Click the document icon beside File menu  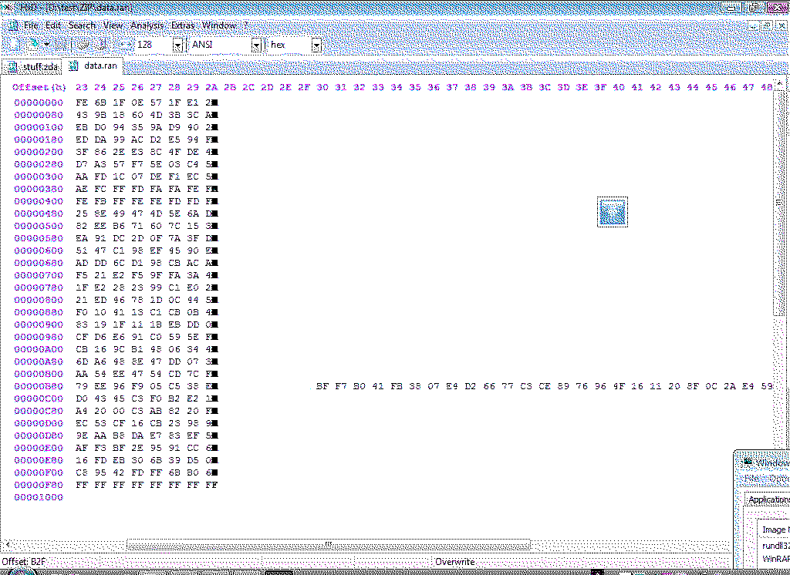coord(13,25)
